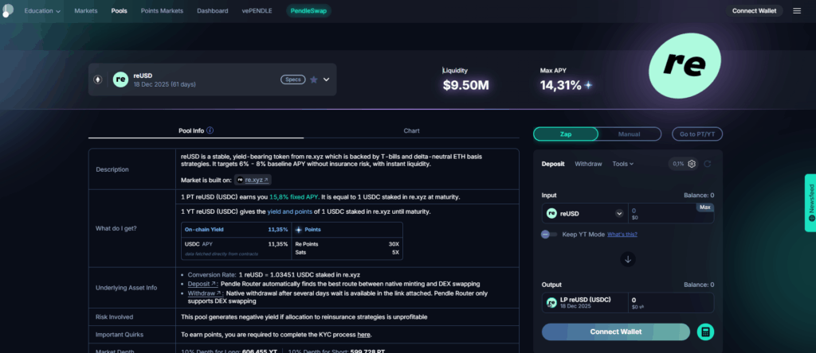Select the Withdraw tab
Image resolution: width=816 pixels, height=353 pixels.
coord(588,164)
